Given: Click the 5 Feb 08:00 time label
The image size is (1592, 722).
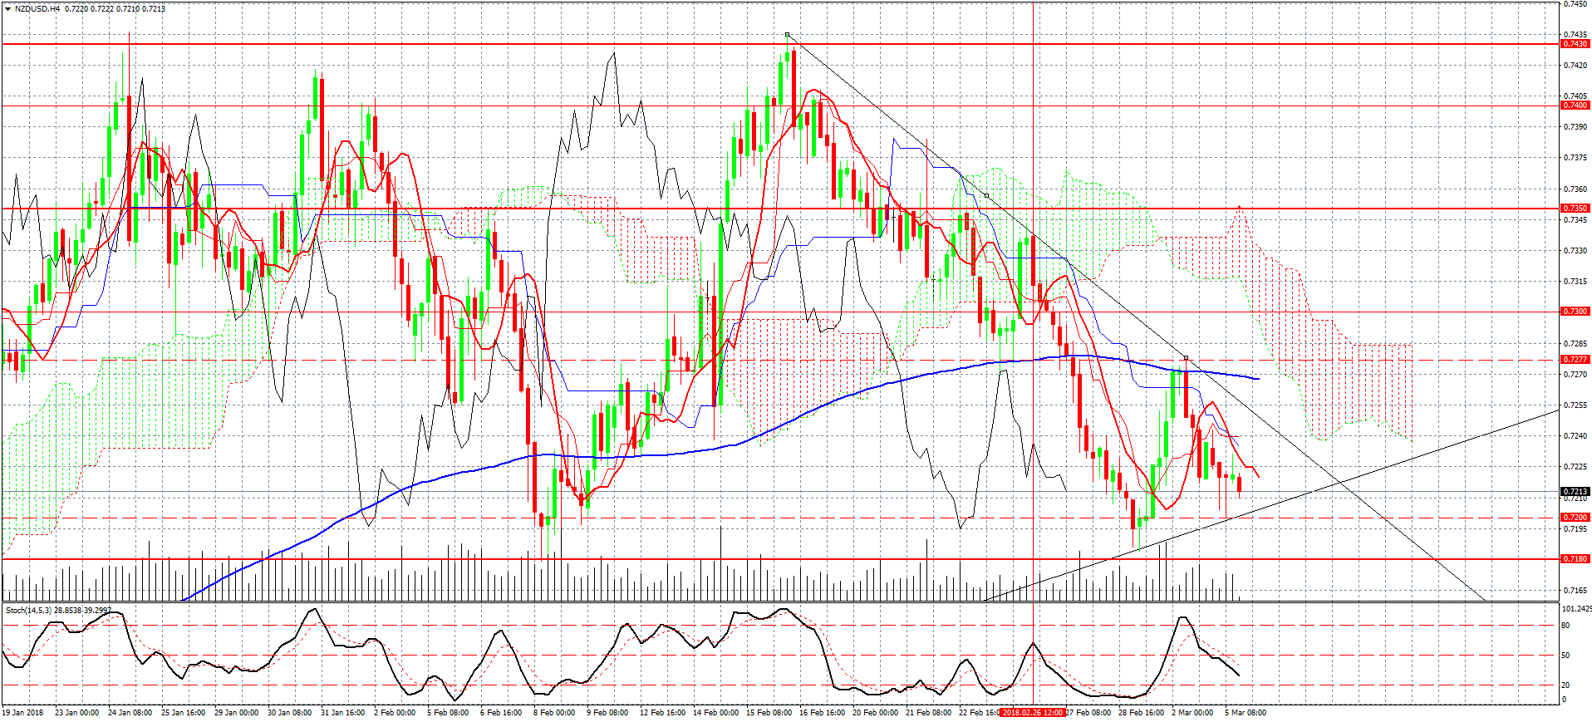Looking at the screenshot, I should [448, 713].
